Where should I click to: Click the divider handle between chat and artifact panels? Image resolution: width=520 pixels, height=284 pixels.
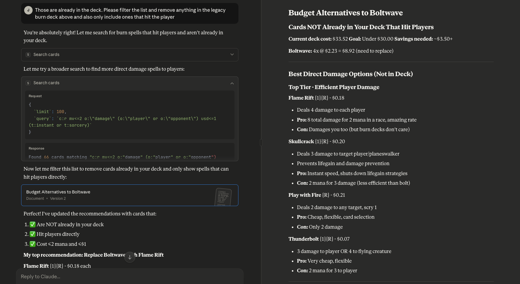tap(261, 142)
